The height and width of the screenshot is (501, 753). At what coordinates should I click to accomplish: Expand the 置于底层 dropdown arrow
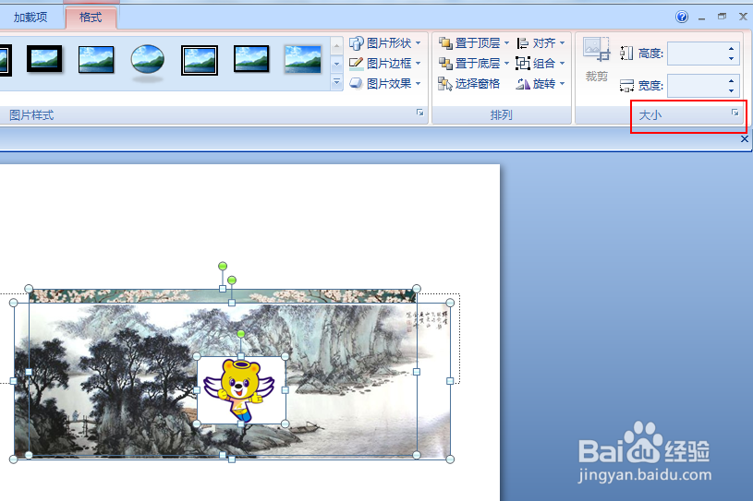tap(506, 64)
